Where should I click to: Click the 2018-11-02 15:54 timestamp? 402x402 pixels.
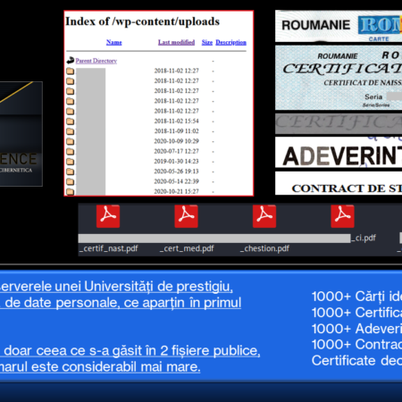coord(176,121)
